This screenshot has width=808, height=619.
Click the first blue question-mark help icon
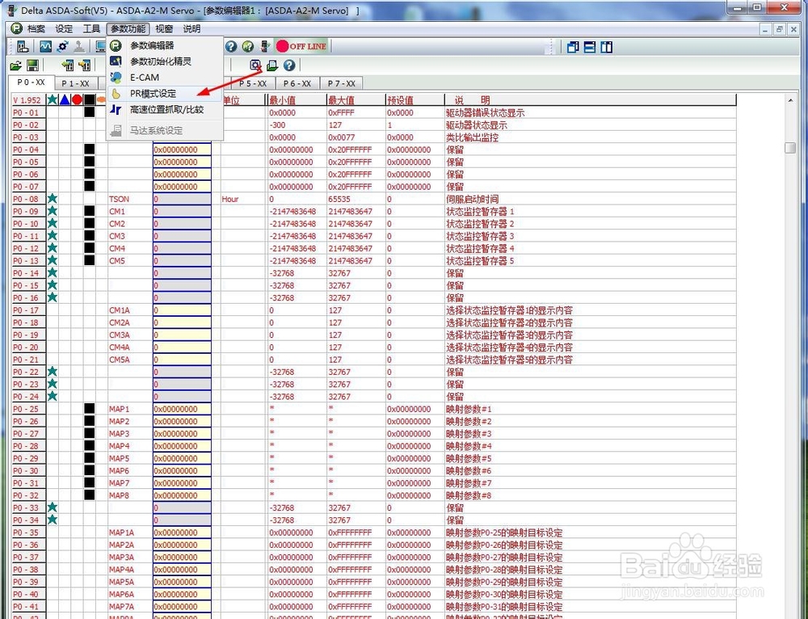click(231, 47)
